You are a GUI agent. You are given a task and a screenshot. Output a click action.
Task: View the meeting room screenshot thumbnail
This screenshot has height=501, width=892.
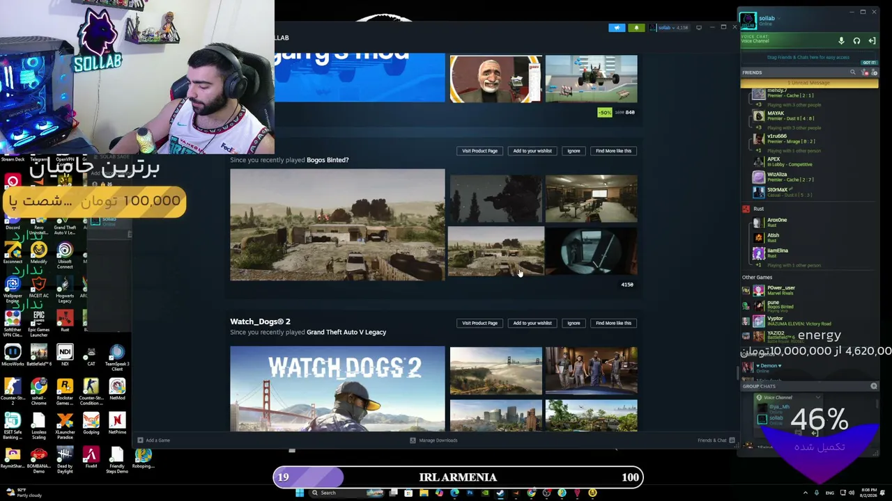[591, 199]
